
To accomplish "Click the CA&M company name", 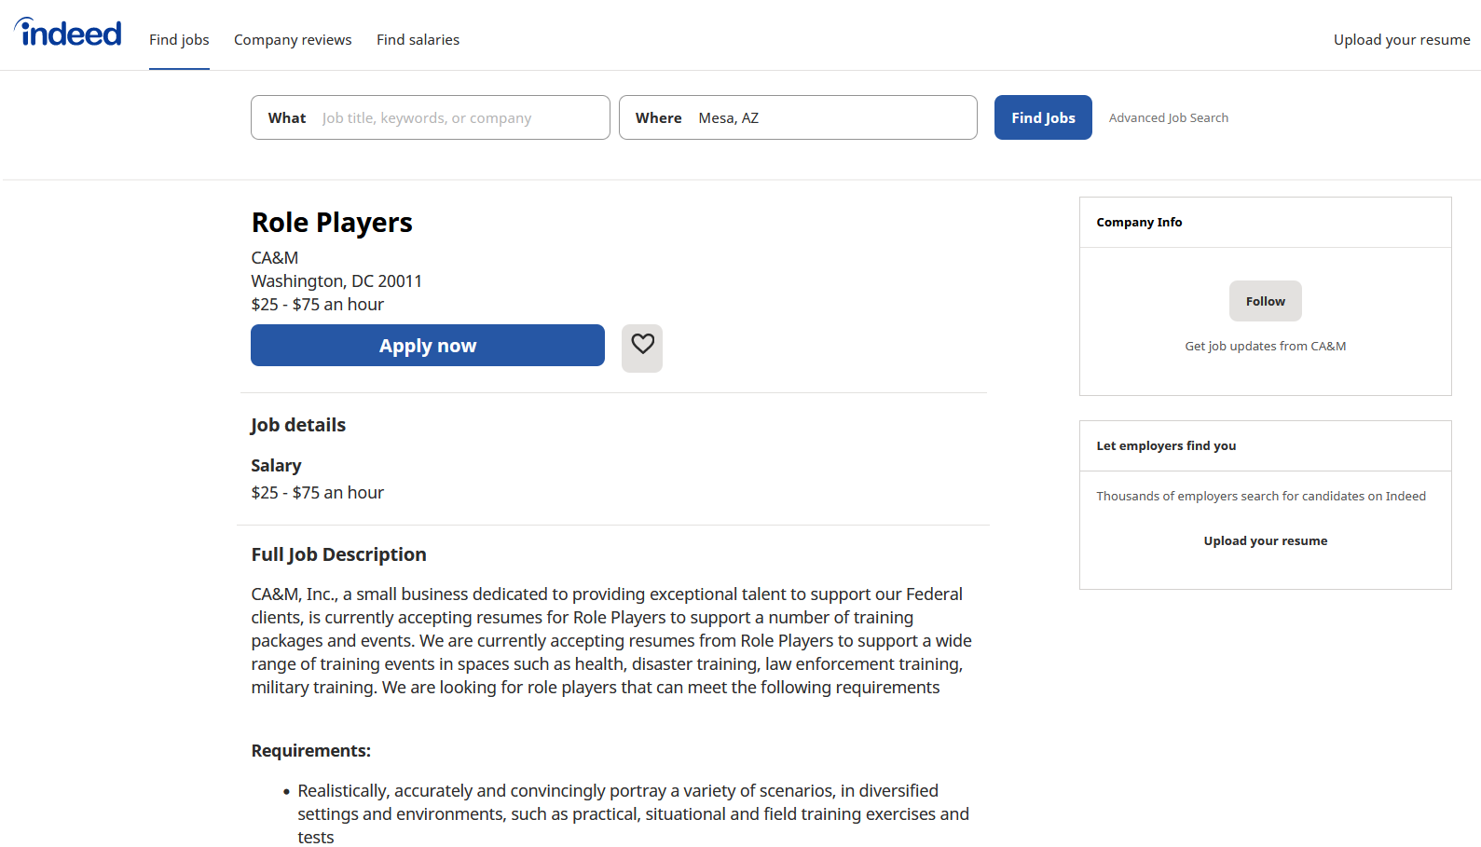I will coord(275,258).
